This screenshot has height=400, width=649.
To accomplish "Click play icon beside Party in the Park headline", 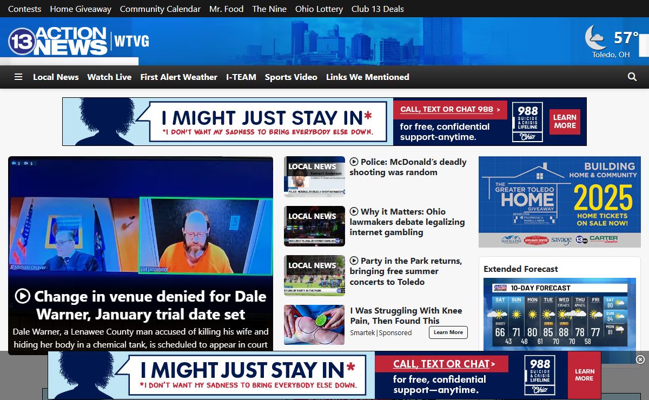I will [x=354, y=261].
